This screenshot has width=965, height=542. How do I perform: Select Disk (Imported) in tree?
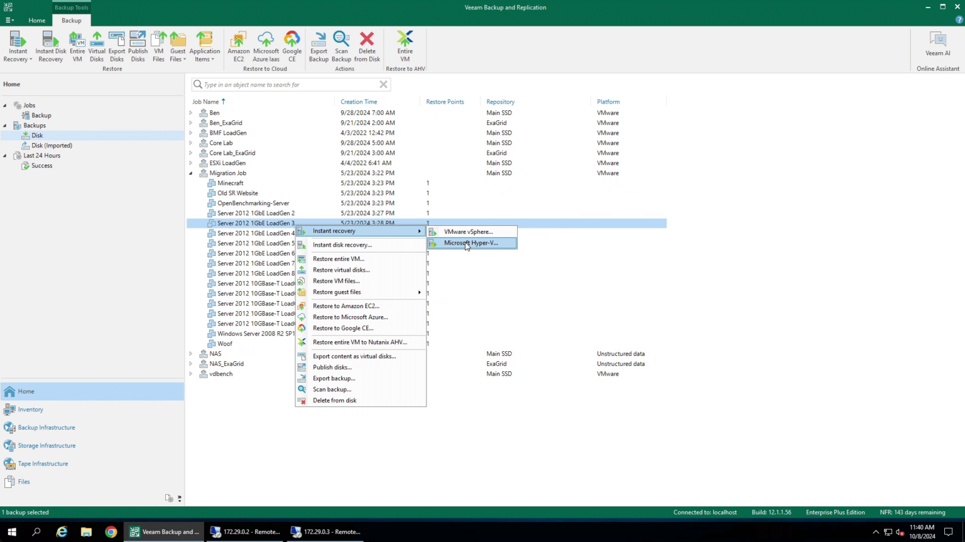click(x=52, y=146)
